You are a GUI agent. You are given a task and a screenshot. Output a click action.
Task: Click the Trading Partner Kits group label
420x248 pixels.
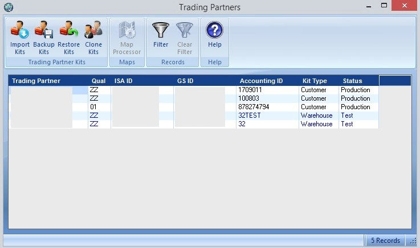57,62
